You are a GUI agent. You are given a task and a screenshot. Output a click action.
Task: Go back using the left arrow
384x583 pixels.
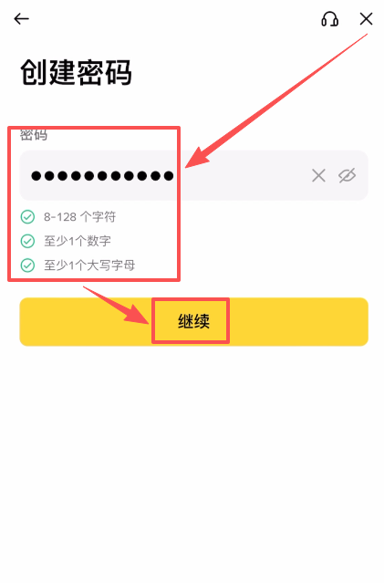(x=21, y=18)
